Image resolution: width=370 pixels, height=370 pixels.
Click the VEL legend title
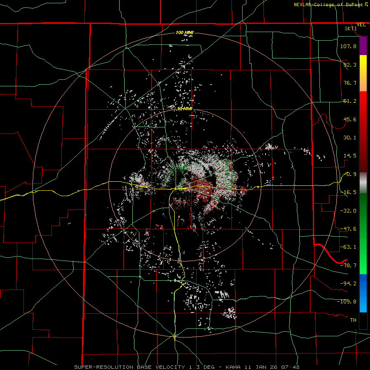361,25
